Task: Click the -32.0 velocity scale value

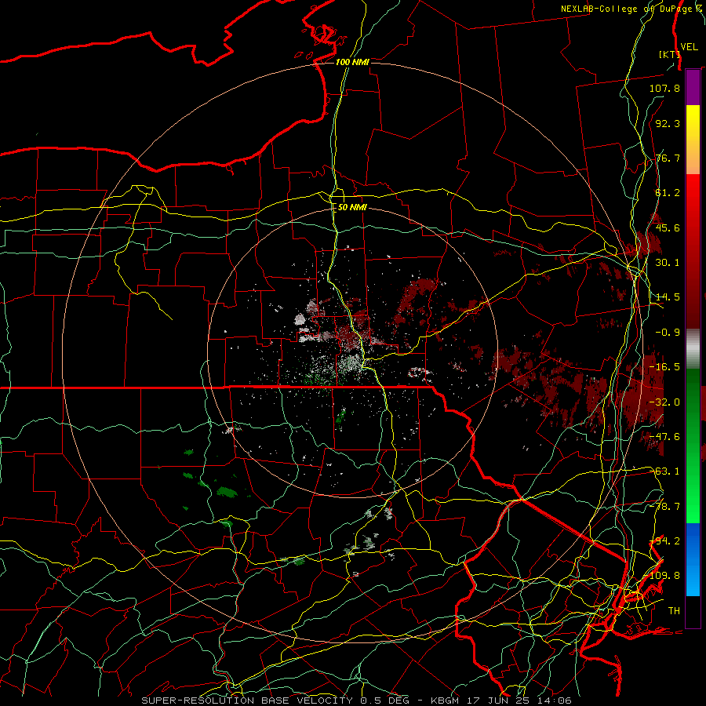Action: pos(664,402)
